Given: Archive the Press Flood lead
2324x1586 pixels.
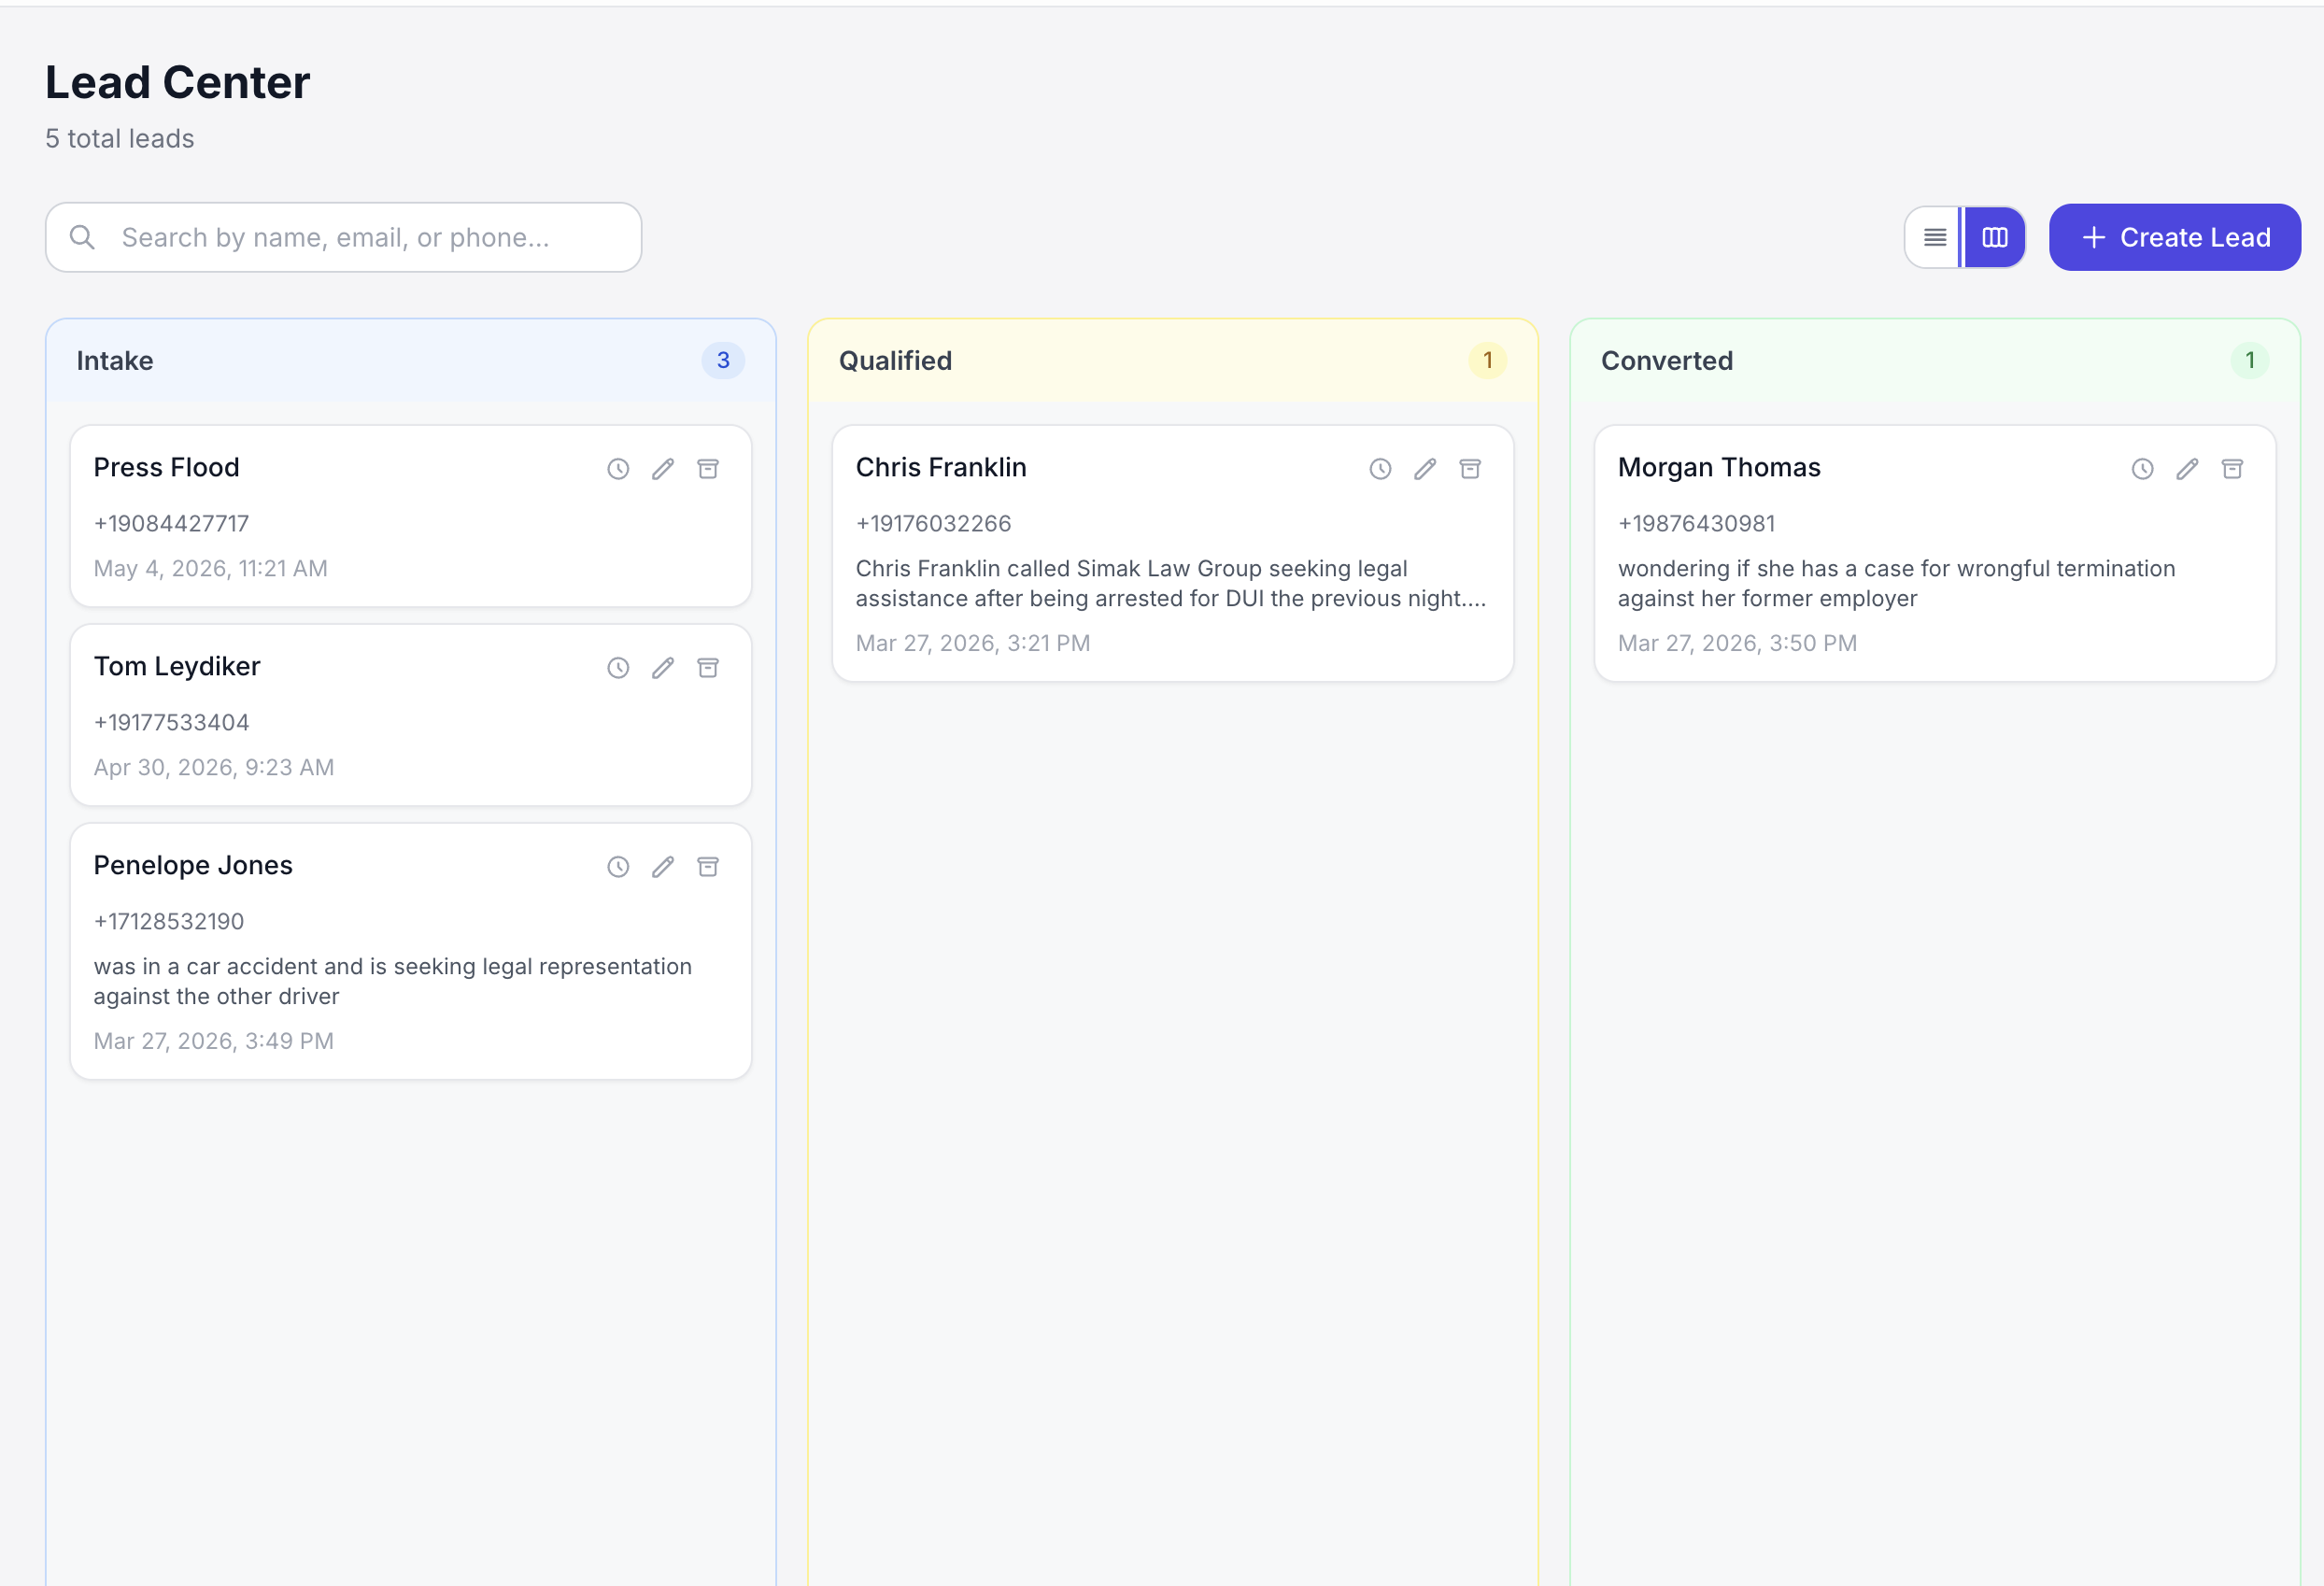Looking at the screenshot, I should click(x=708, y=469).
